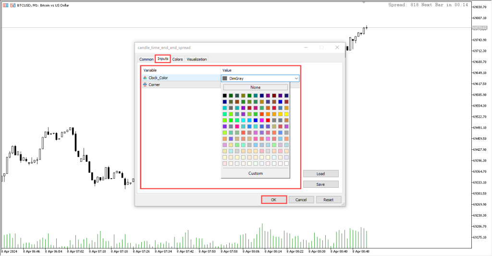Pick the pure Yellow swatch
This screenshot has width=492, height=256.
tap(286, 114)
